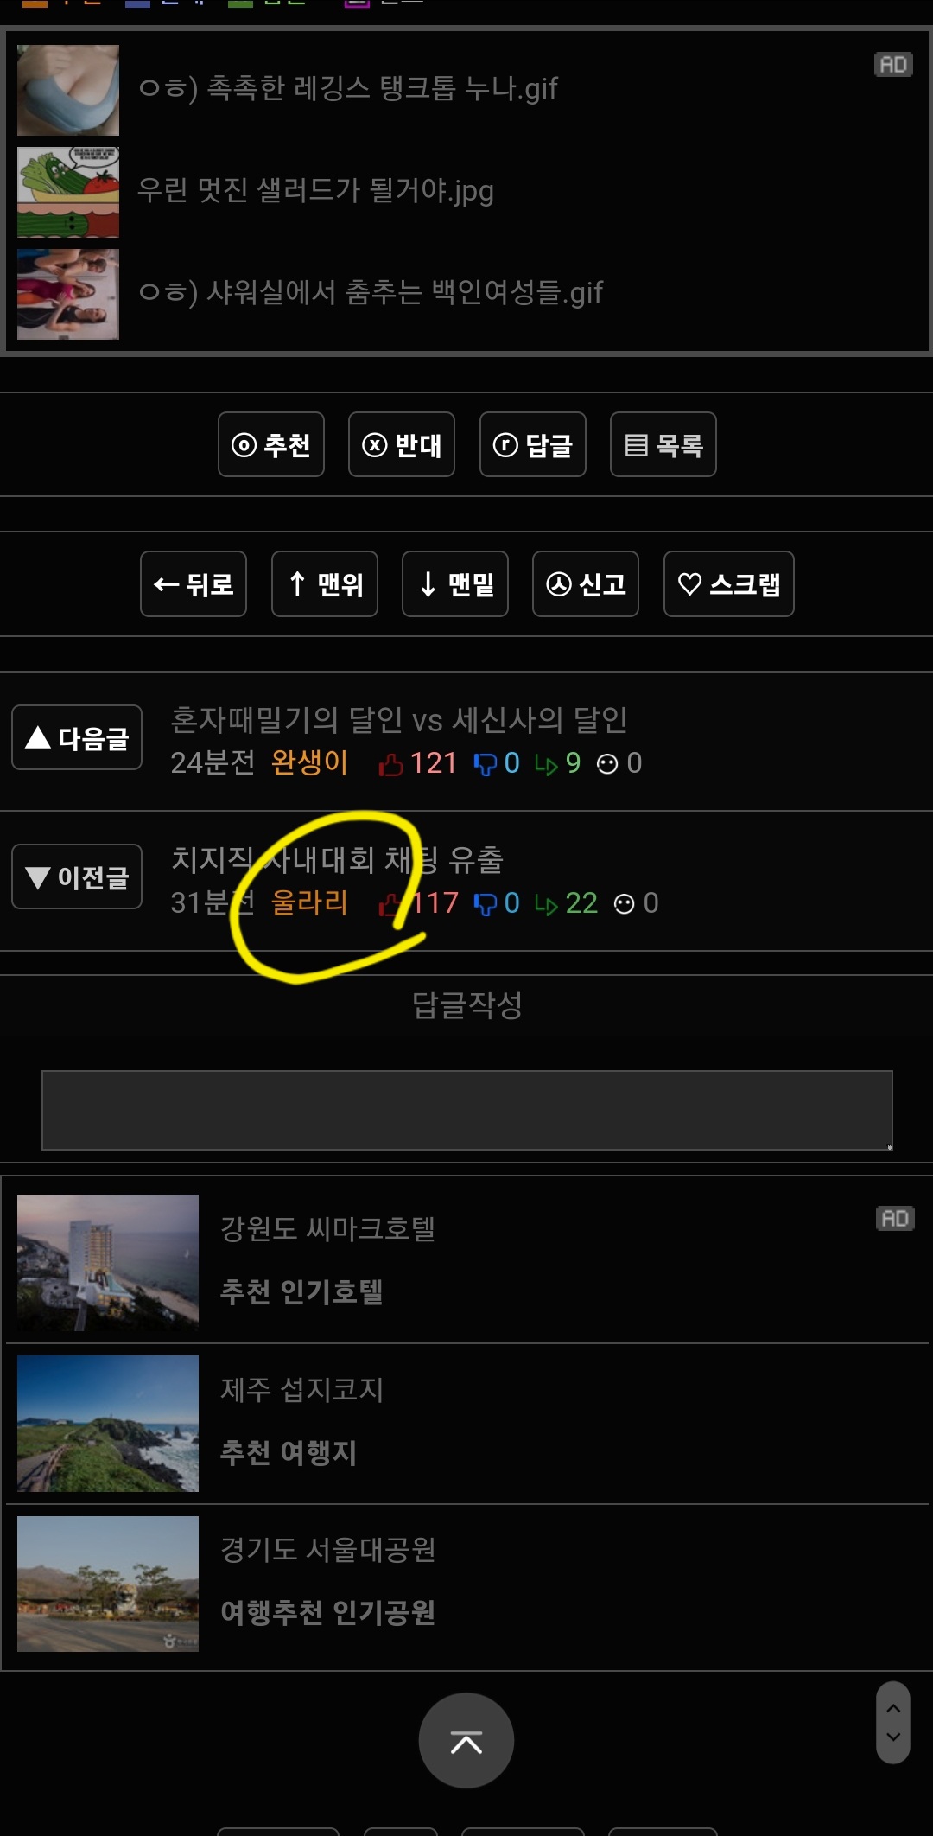Go to next post 다음글
Viewport: 933px width, 1836px height.
click(x=77, y=737)
